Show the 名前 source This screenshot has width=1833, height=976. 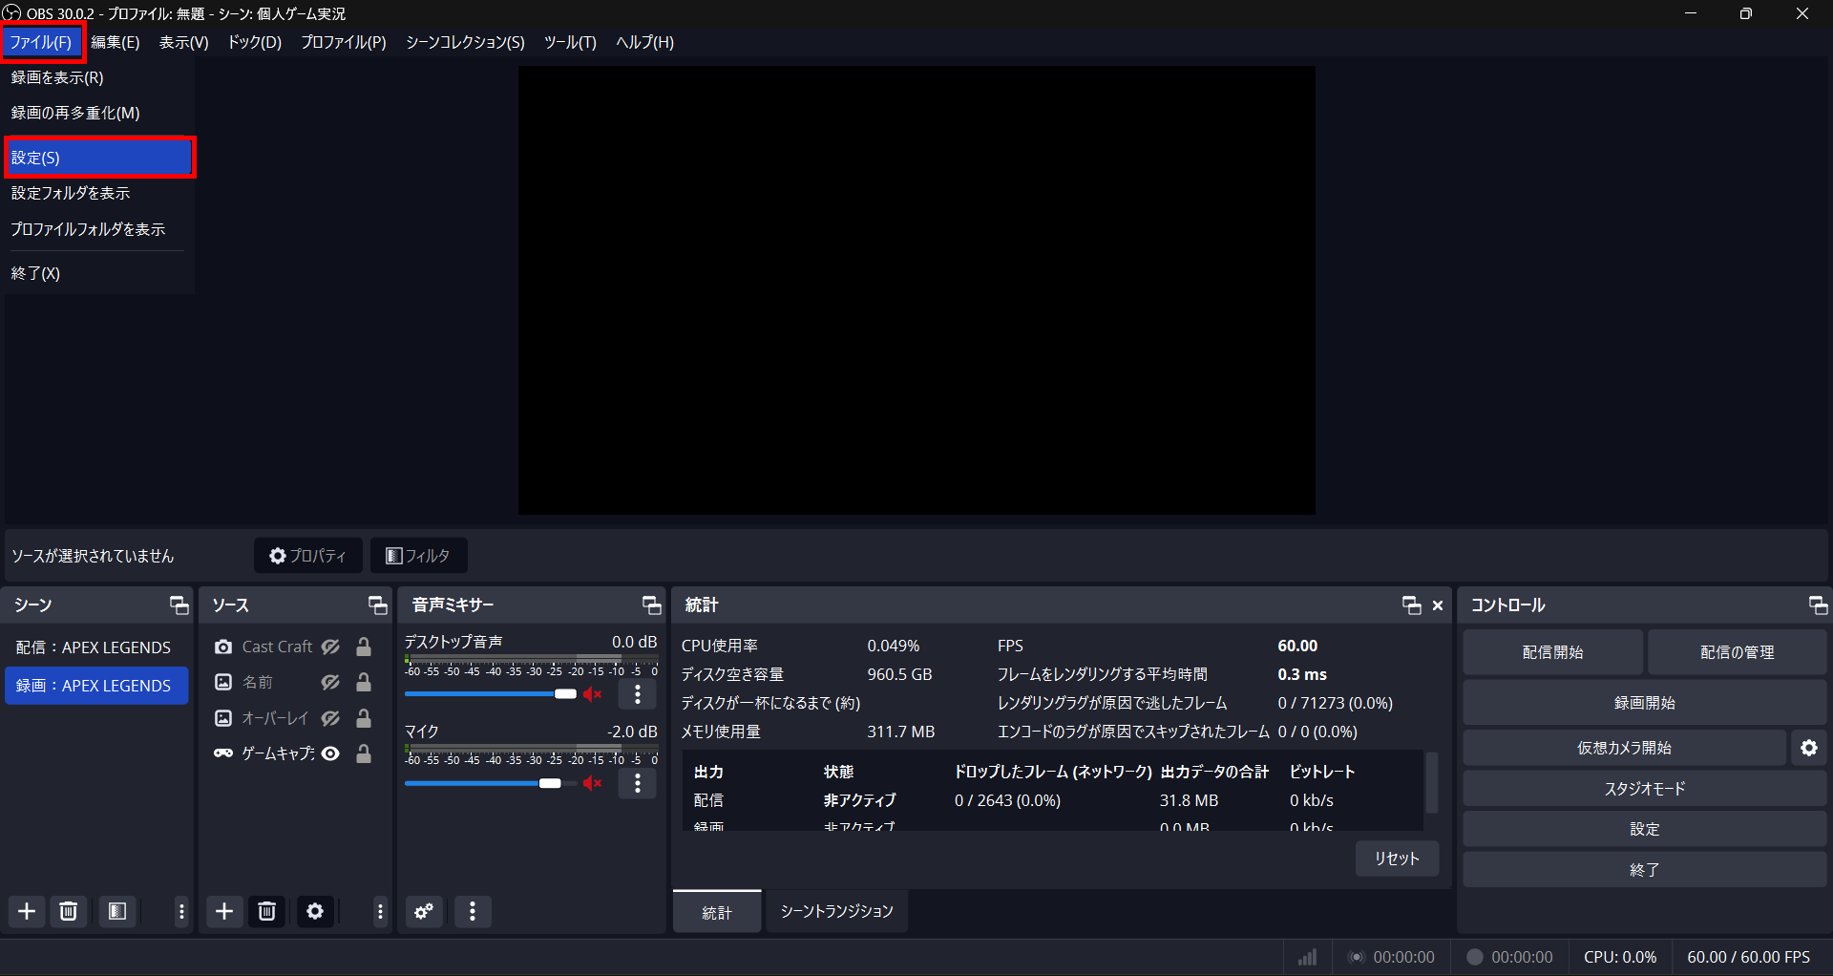tap(330, 682)
